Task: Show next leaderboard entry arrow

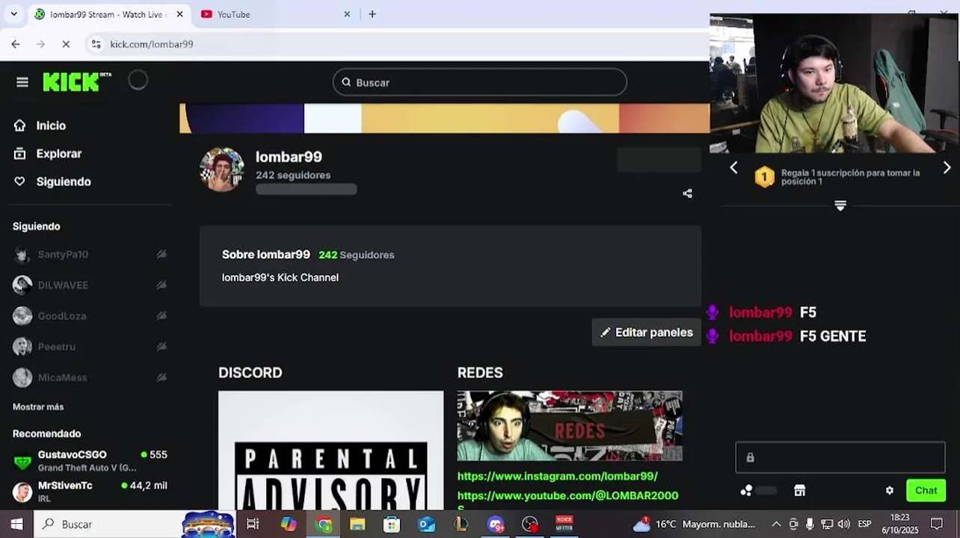Action: pyautogui.click(x=947, y=168)
